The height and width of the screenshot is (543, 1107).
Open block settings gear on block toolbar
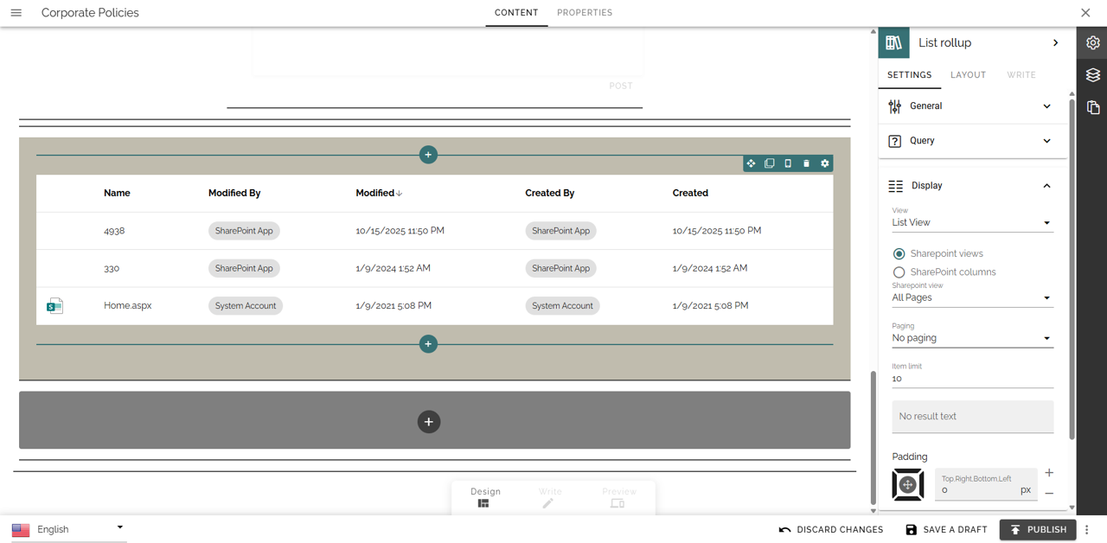coord(825,163)
